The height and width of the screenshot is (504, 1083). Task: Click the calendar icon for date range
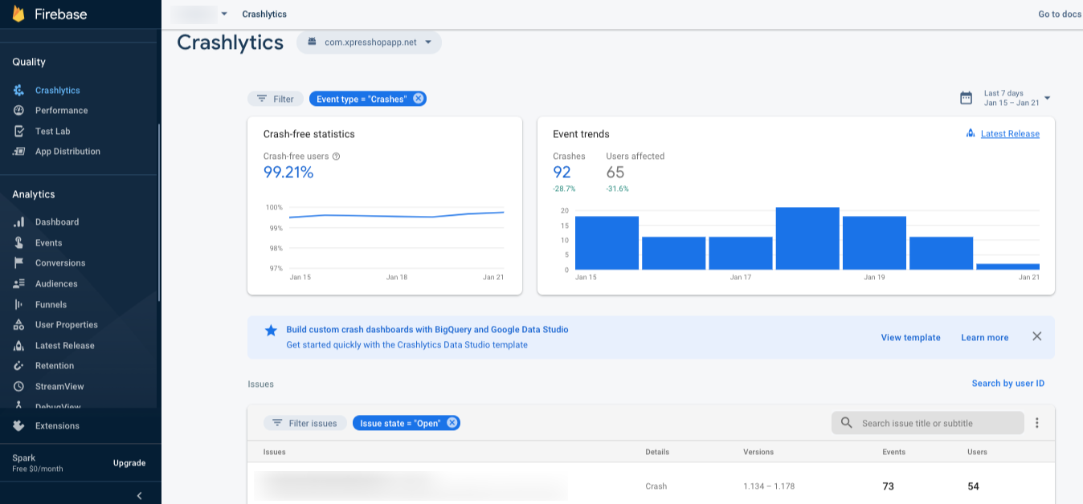click(967, 98)
